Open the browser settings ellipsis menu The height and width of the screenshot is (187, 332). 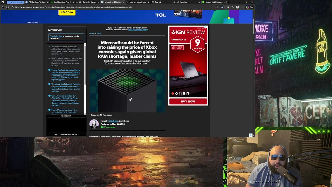coord(242,7)
